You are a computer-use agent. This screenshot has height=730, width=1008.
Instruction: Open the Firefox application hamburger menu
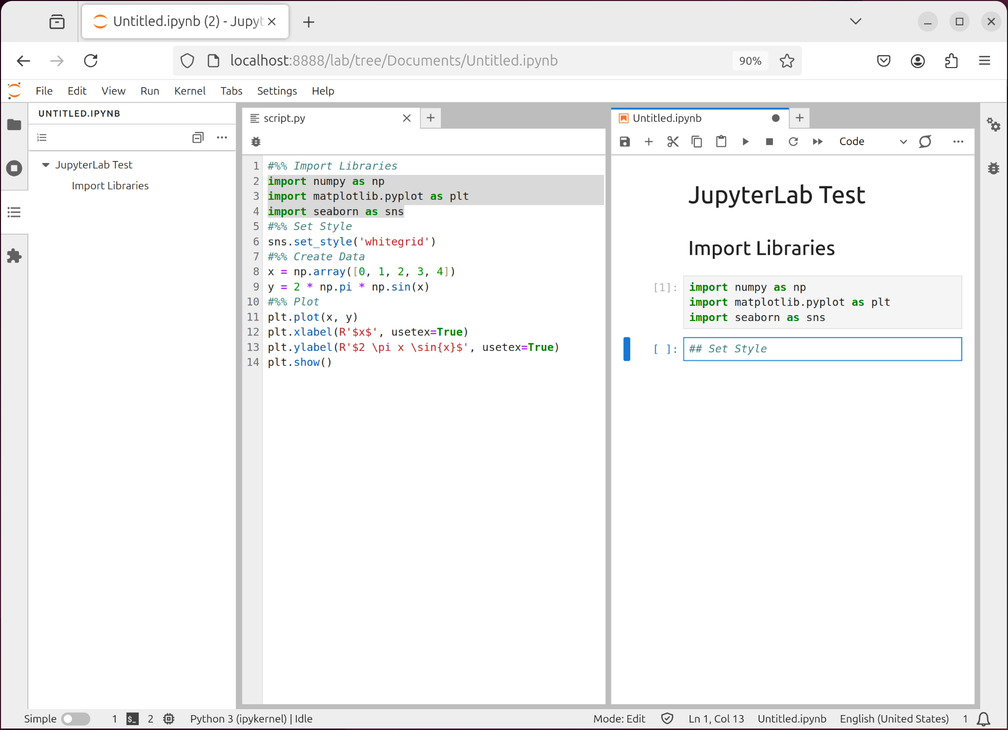[984, 61]
